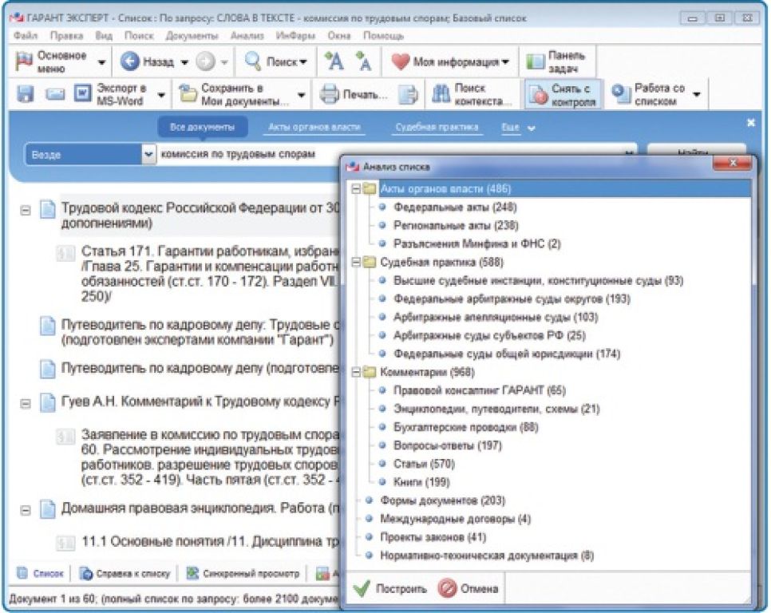The image size is (771, 613).
Task: Select Проекты законов (41) item
Action: pos(433,537)
